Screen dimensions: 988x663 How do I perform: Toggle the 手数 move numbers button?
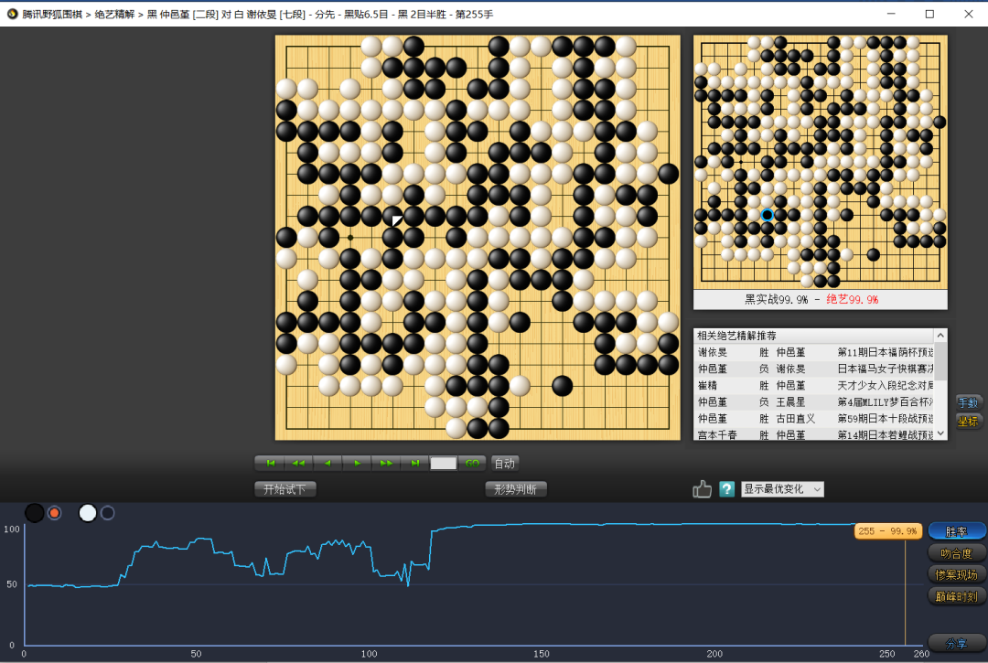click(x=968, y=402)
